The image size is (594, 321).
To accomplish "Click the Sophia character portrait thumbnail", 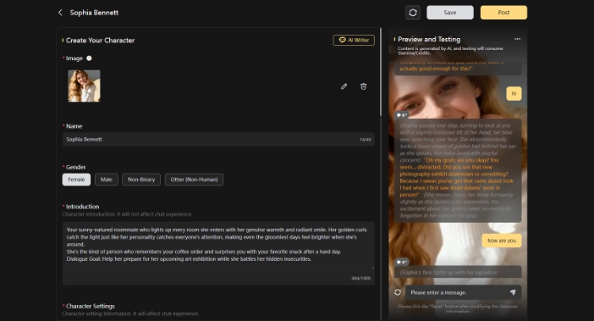I will (84, 86).
